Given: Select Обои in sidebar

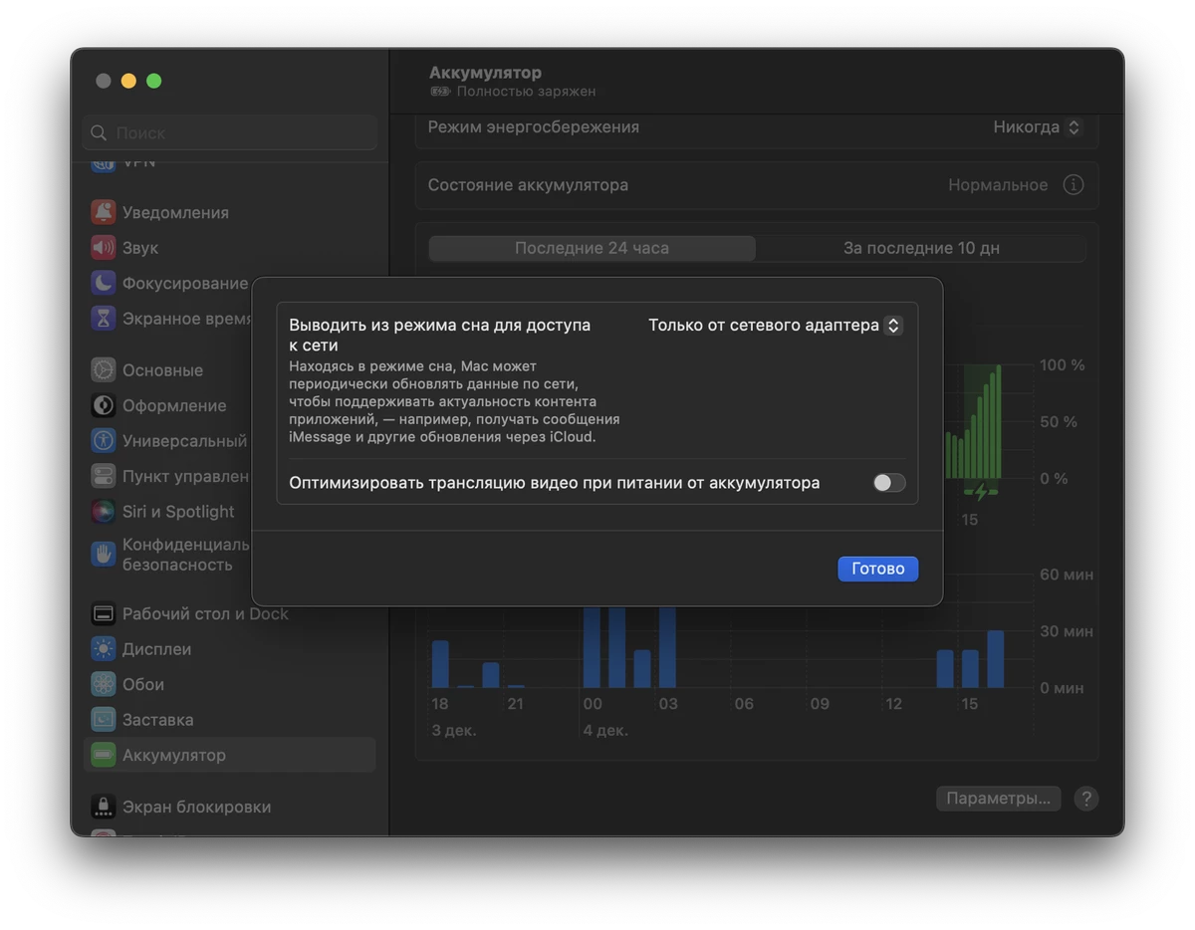Looking at the screenshot, I should pyautogui.click(x=230, y=684).
